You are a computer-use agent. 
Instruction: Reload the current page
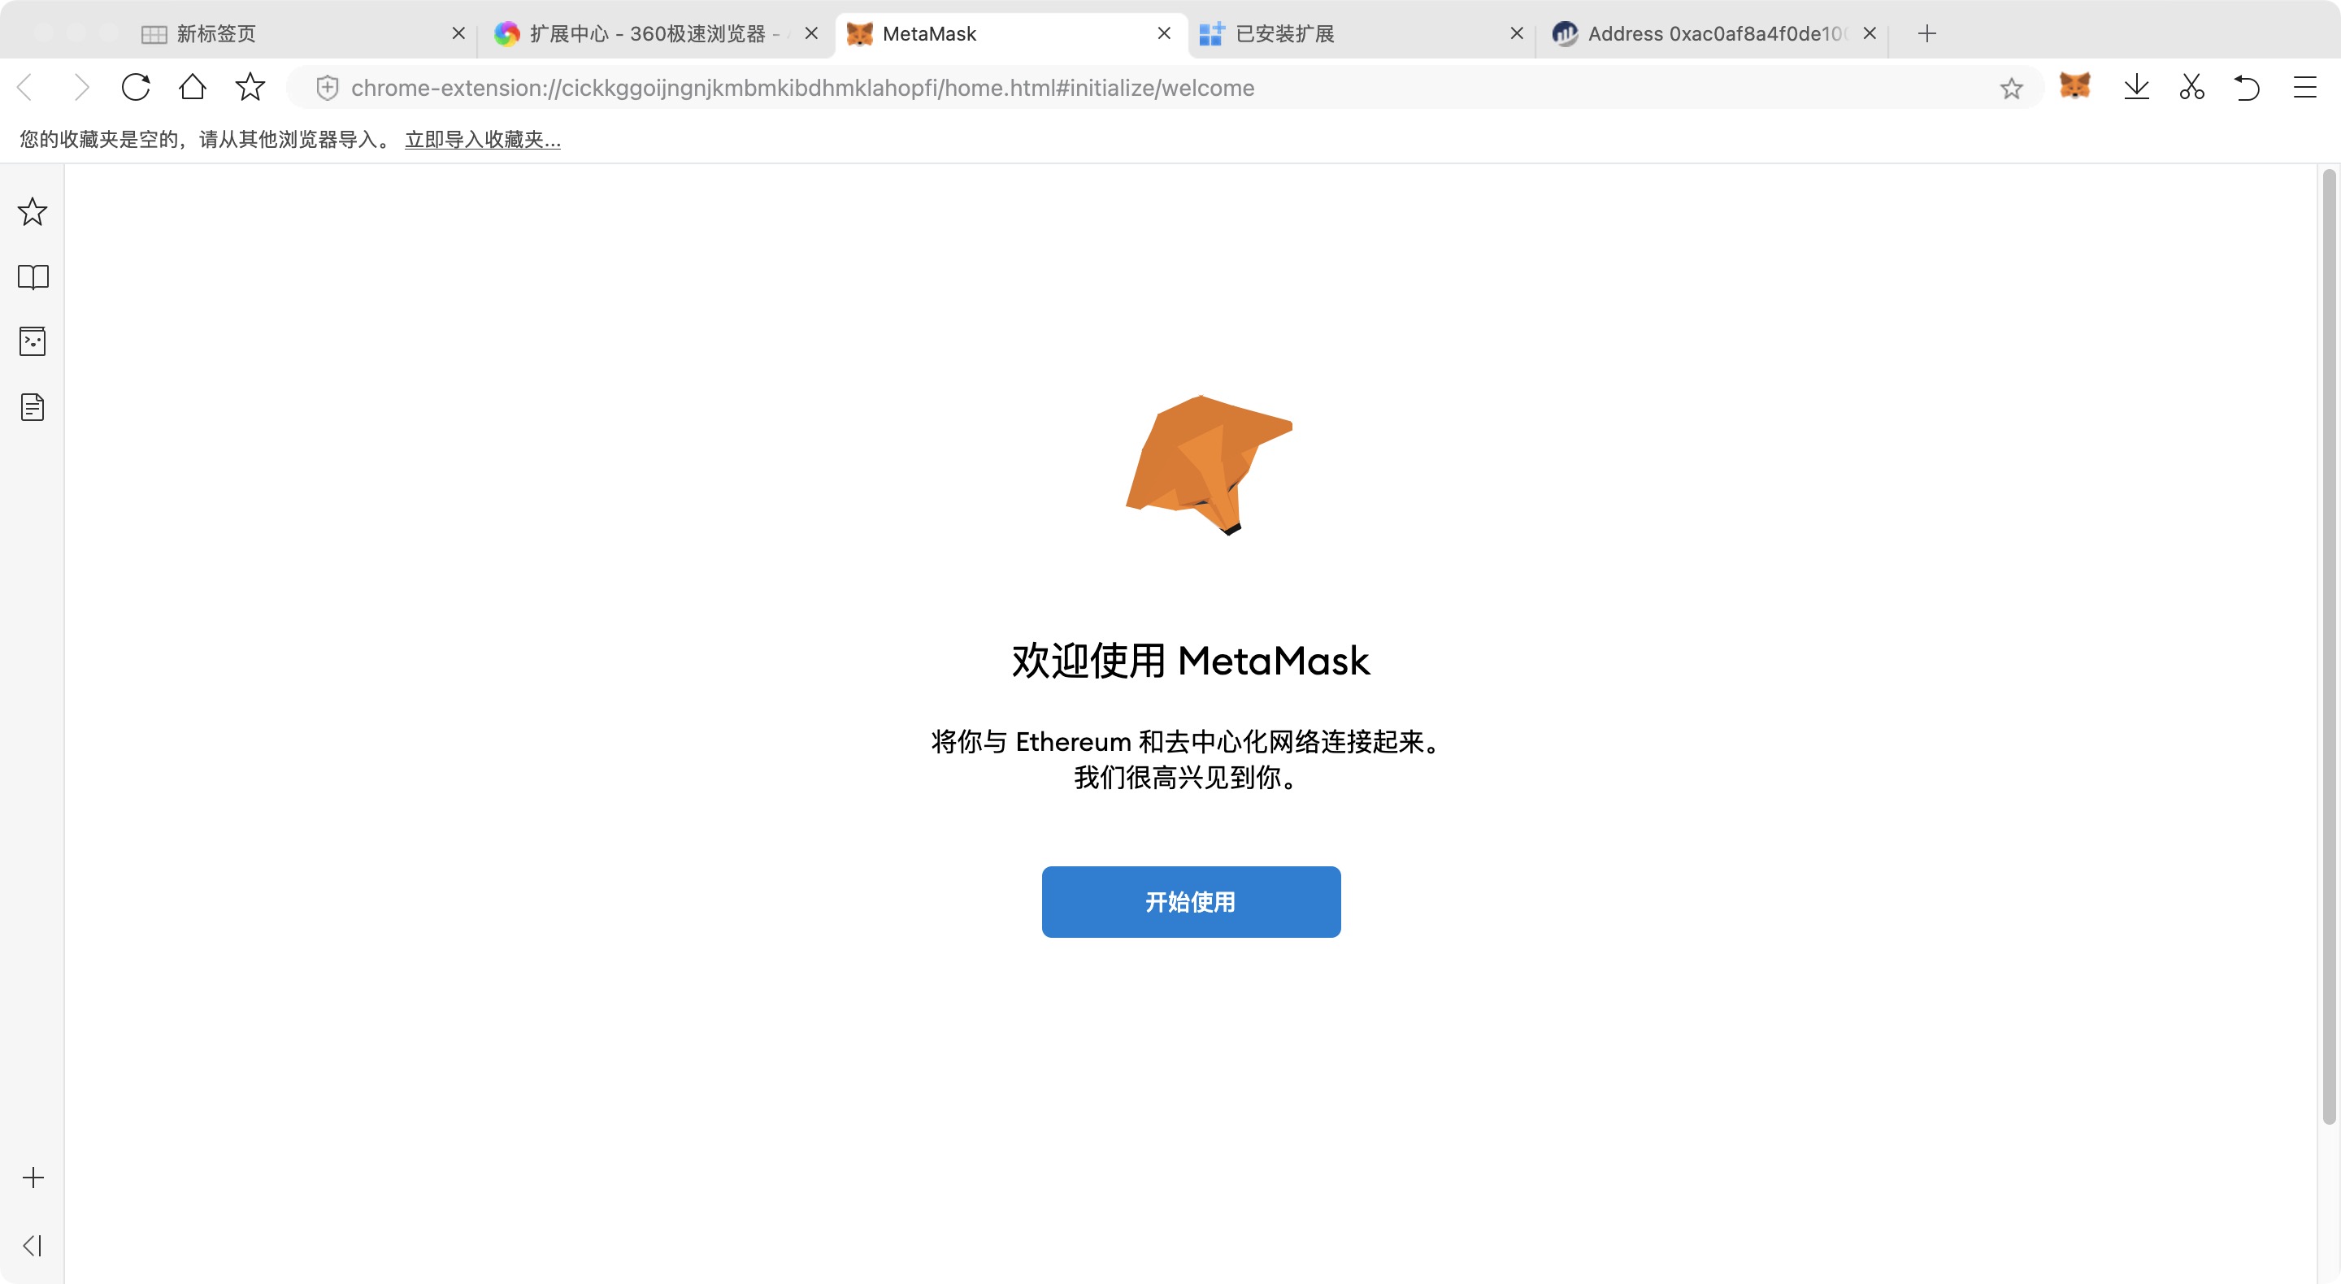point(136,87)
